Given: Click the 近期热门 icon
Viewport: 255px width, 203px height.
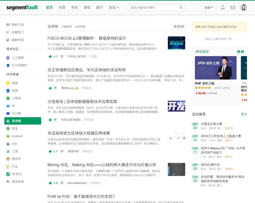Looking at the screenshot, I should tap(8, 32).
